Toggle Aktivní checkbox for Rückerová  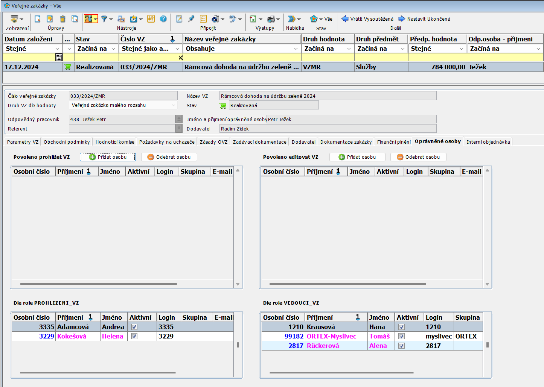tap(401, 346)
